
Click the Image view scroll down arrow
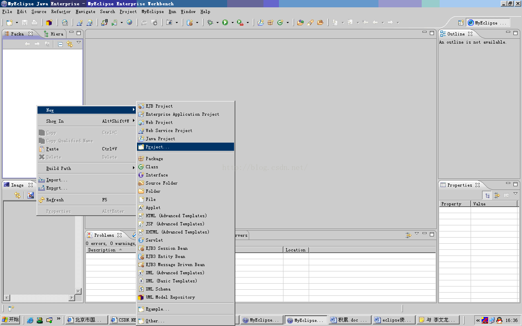coord(78,291)
